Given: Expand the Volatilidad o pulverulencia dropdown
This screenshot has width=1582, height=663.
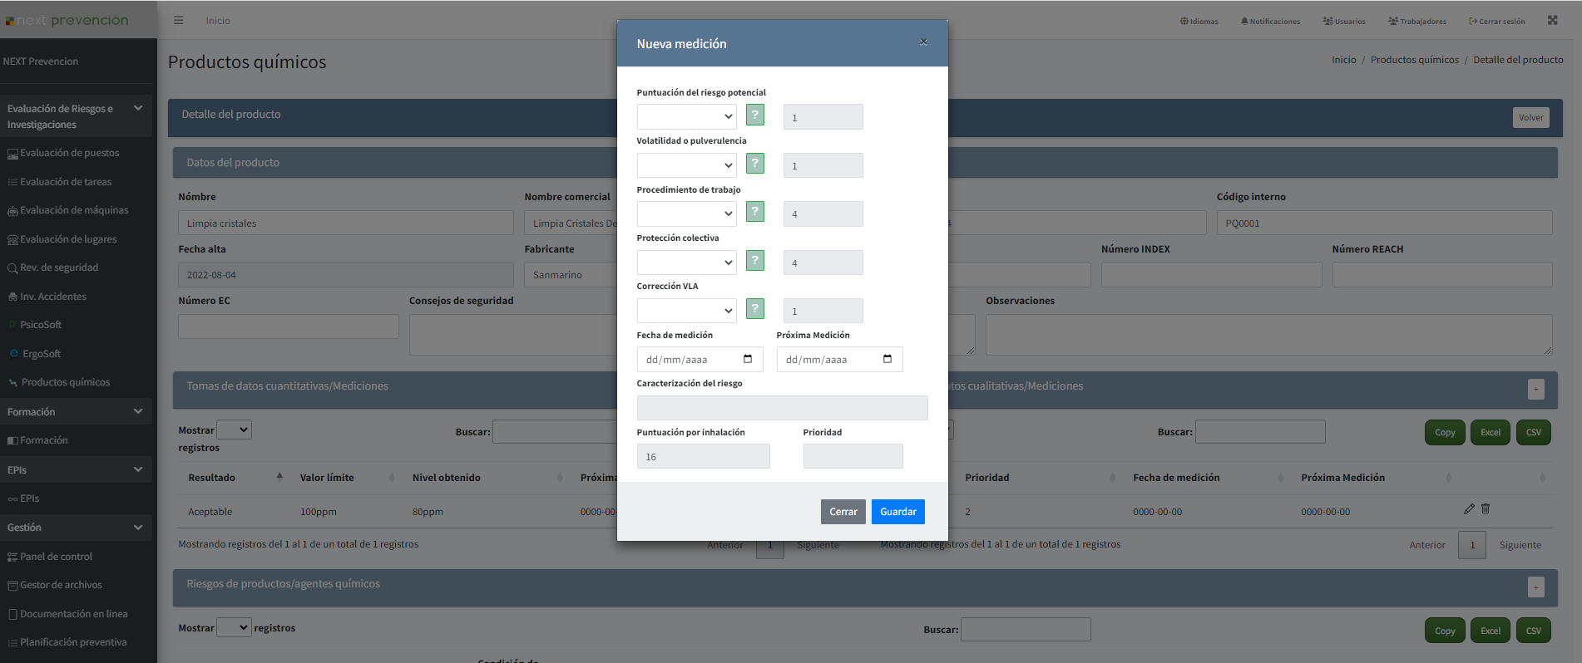Looking at the screenshot, I should pyautogui.click(x=686, y=165).
